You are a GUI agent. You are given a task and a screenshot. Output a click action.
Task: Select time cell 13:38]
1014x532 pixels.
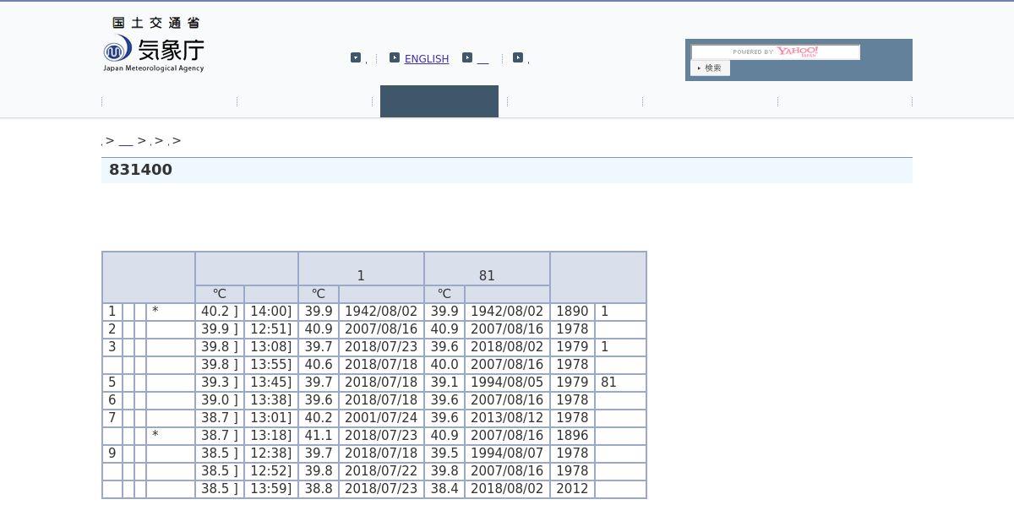tap(271, 400)
